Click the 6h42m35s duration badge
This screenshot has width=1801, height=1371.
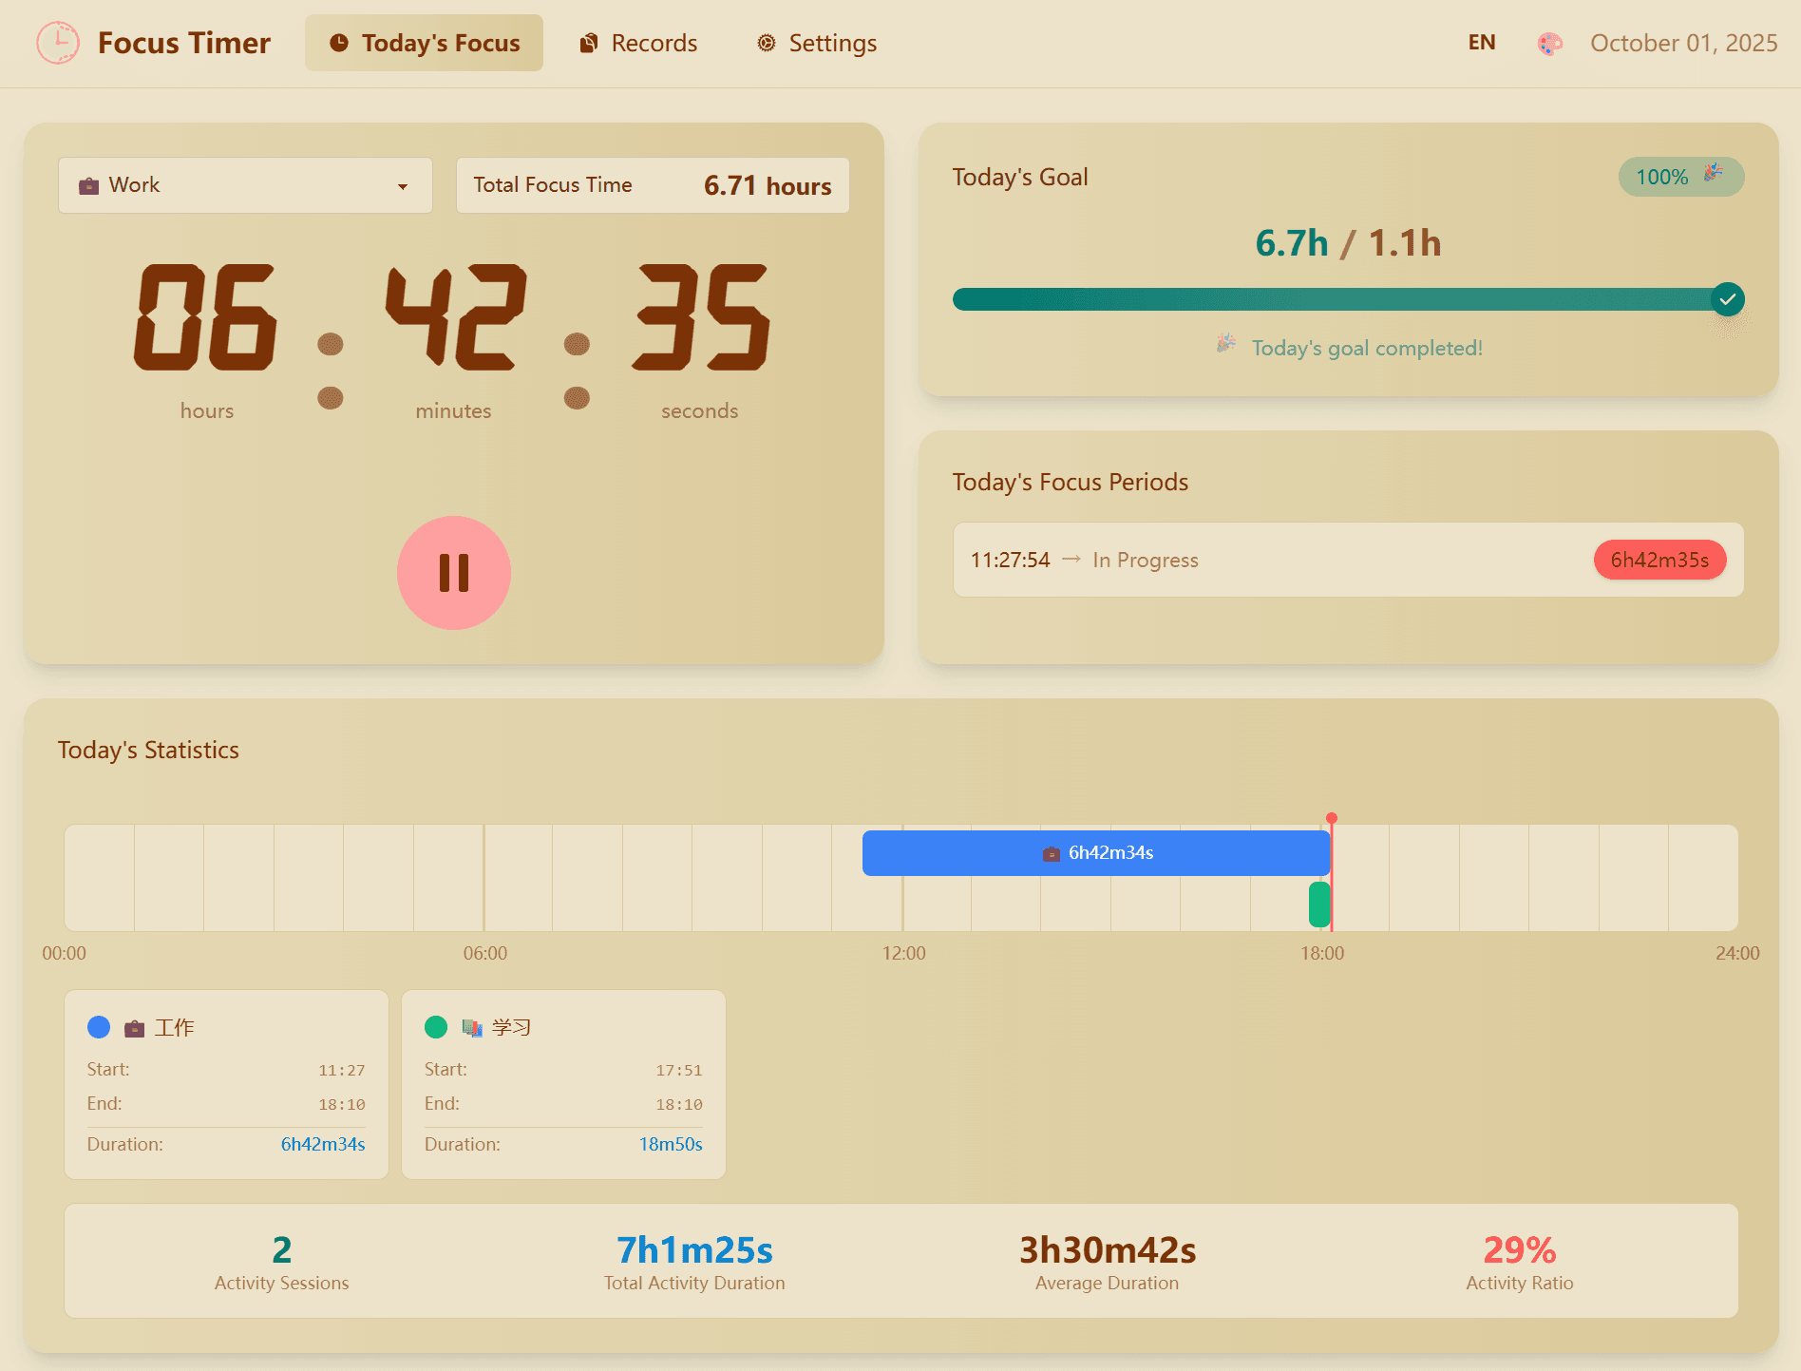(1659, 560)
